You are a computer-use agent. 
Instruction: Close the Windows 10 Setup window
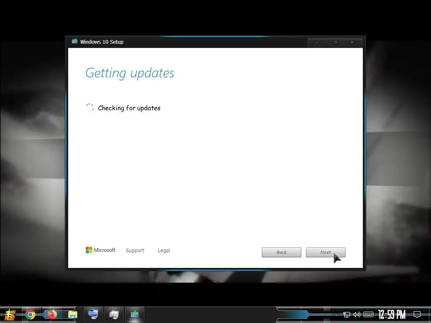[x=352, y=42]
